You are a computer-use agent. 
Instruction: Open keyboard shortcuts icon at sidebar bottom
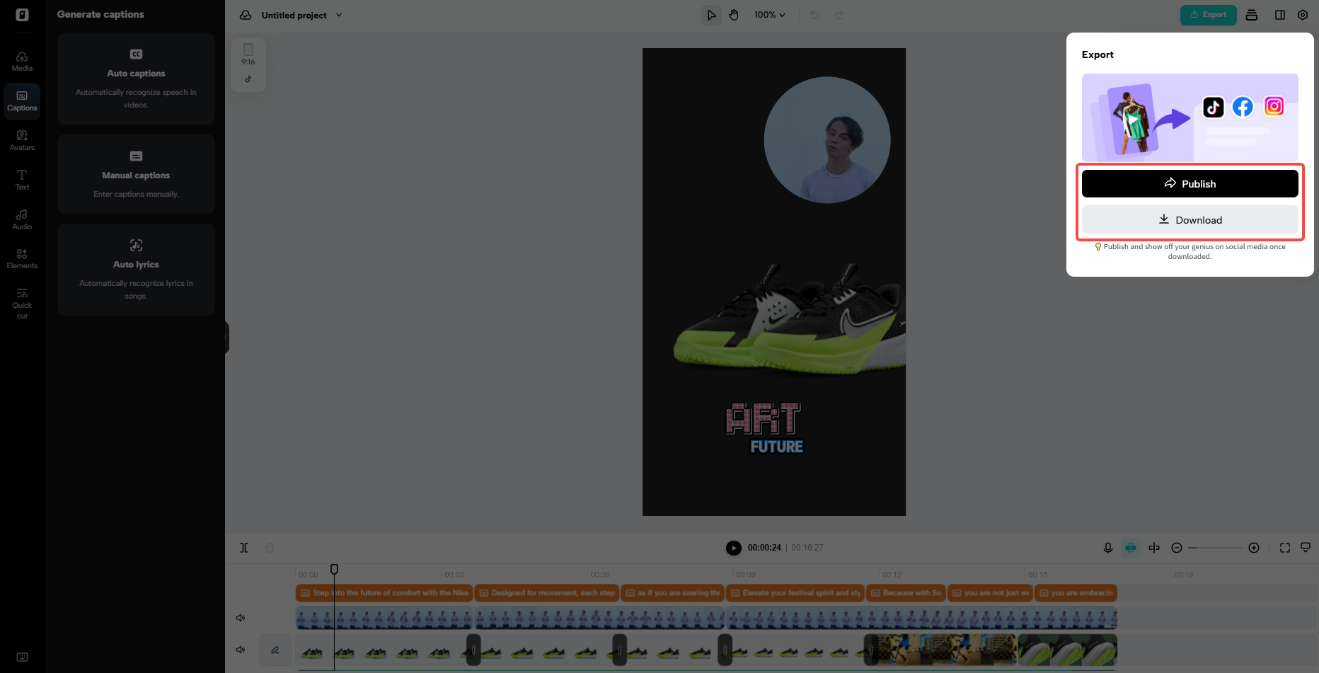pyautogui.click(x=22, y=657)
